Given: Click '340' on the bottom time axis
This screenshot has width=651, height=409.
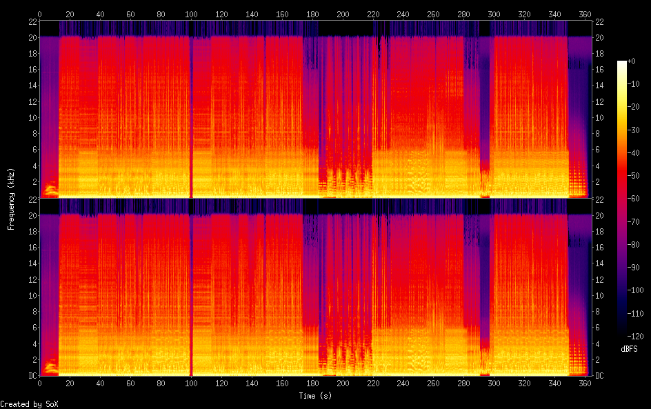Looking at the screenshot, I should click(x=554, y=383).
